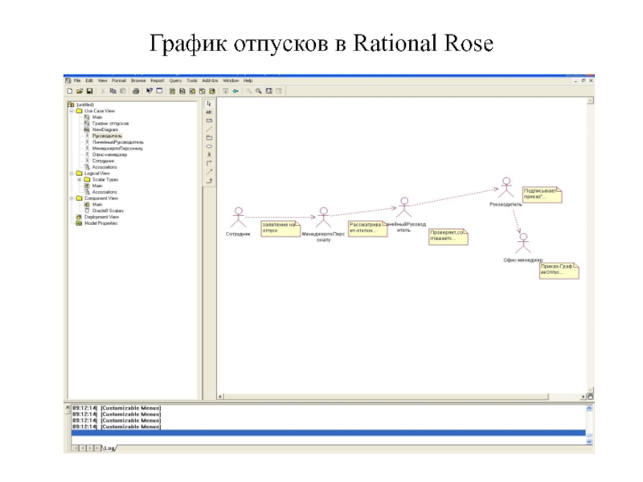Viewport: 643px width, 482px height.
Task: Select Руководитель actor in browser tree
Action: pos(106,136)
